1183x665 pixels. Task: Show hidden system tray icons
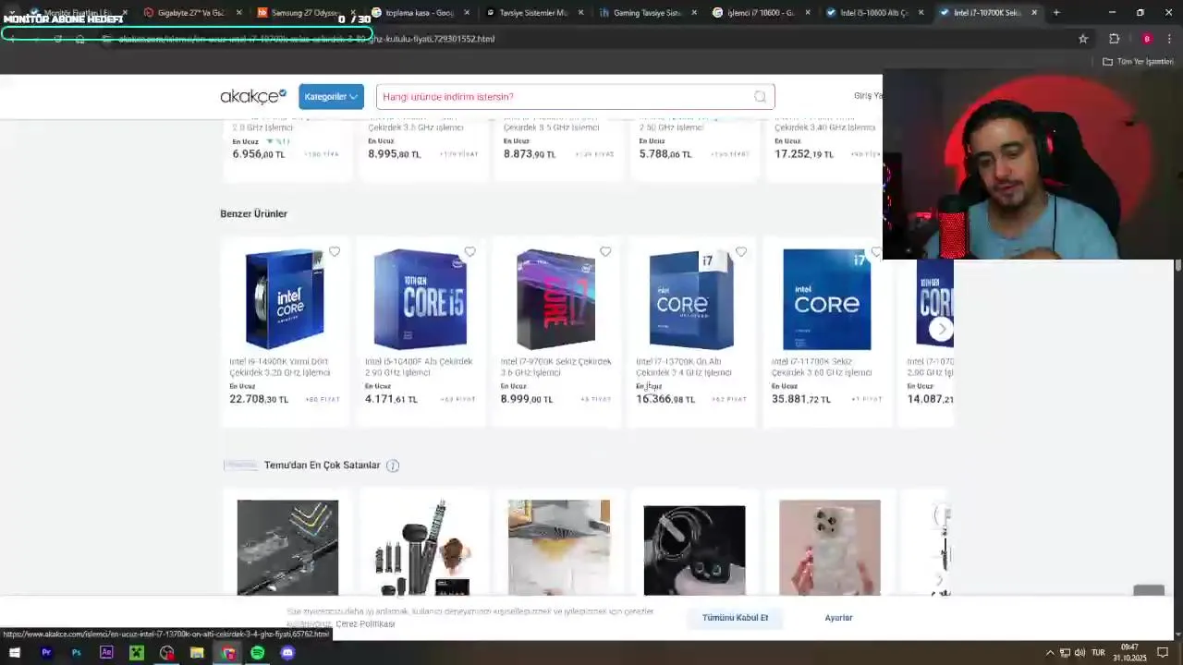(x=1049, y=653)
